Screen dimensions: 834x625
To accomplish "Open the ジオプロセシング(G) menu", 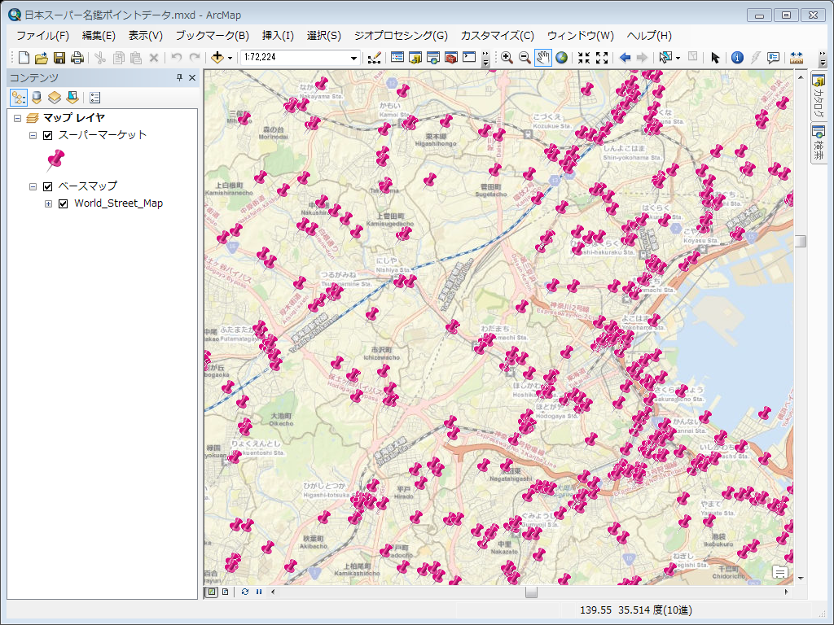I will click(401, 36).
